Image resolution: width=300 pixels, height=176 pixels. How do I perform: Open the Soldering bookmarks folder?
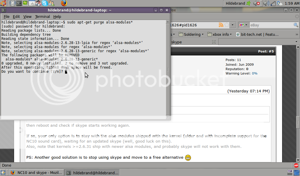(x=191, y=35)
